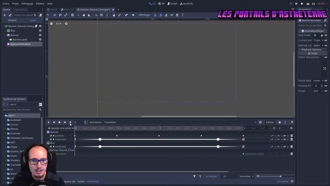Screen dimensions: 330x186
Task: Zoom in viewport with plus button
Action: 67,24
